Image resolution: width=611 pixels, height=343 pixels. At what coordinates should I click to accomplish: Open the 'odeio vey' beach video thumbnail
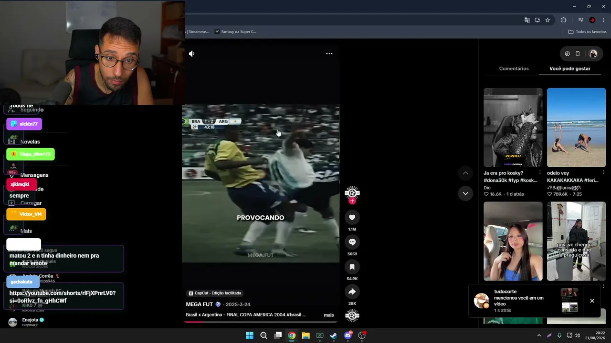(576, 128)
